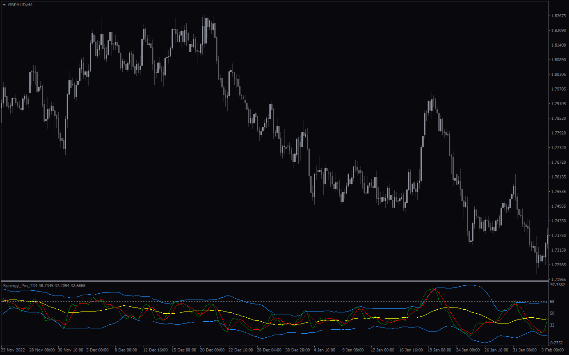The height and width of the screenshot is (355, 569).
Task: Click the 1.76135 price axis label
Action: pos(558,177)
